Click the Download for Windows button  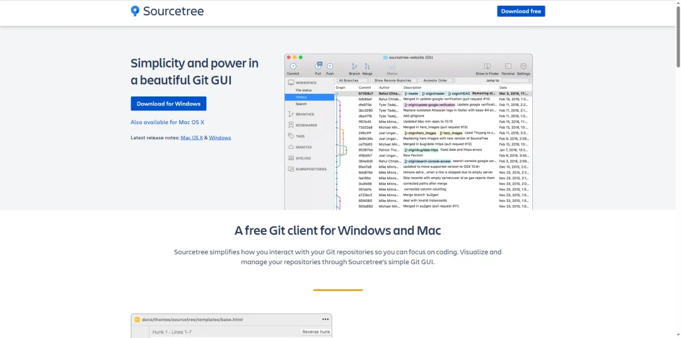pos(168,104)
